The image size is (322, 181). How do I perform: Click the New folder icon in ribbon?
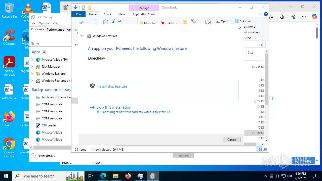(185, 22)
